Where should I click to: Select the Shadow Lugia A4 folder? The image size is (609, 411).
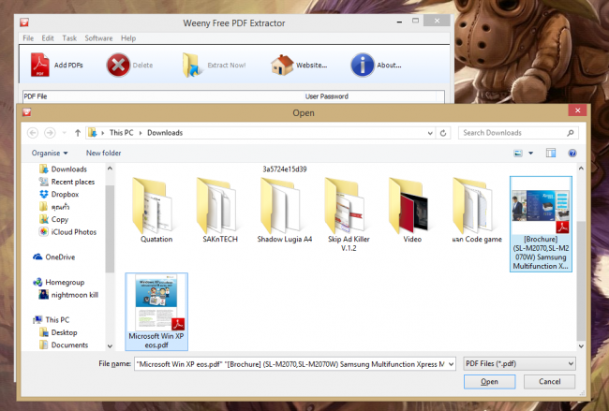click(284, 211)
